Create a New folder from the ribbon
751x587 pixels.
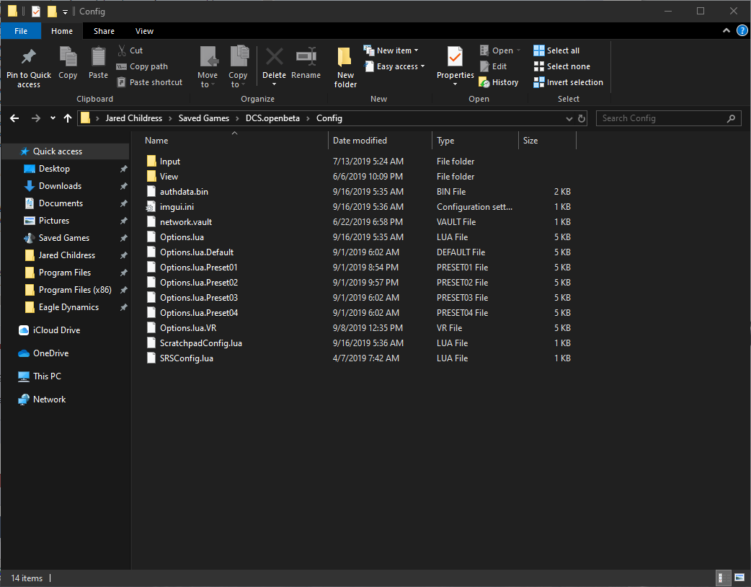(x=345, y=68)
